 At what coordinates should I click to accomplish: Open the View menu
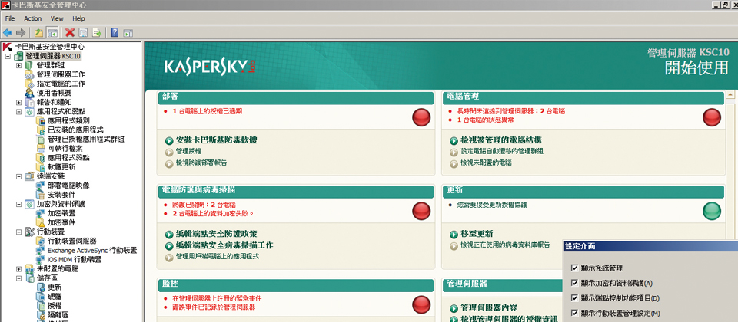(57, 18)
